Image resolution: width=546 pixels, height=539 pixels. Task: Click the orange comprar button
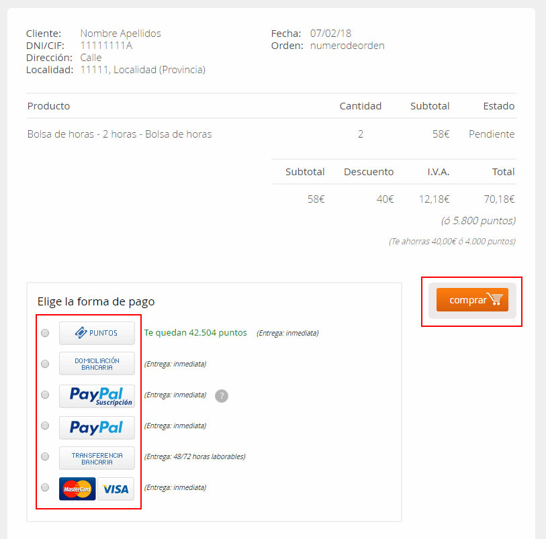pyautogui.click(x=472, y=299)
